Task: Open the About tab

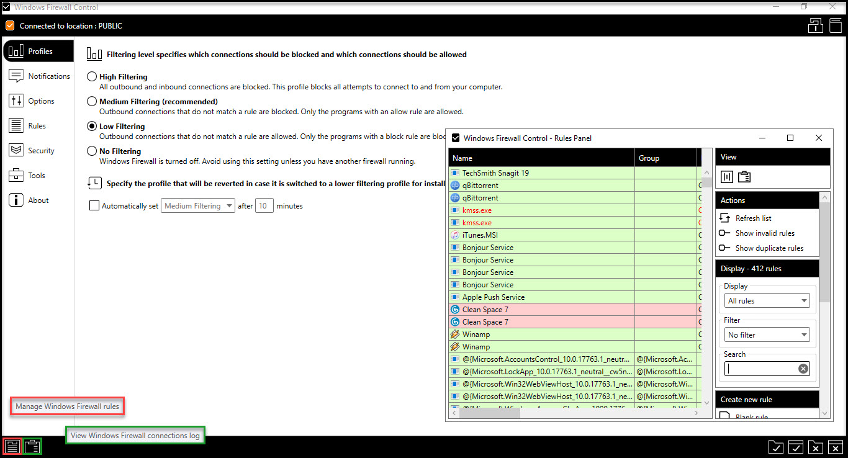Action: click(x=38, y=200)
